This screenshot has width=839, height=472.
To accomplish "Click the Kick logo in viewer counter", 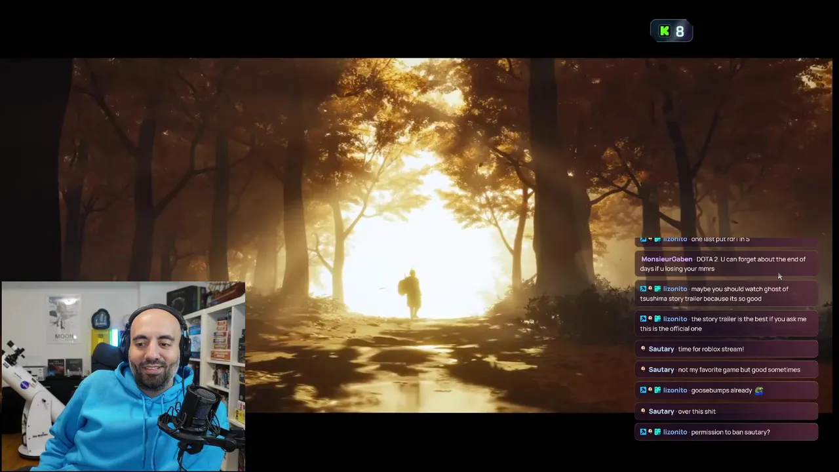I will click(x=665, y=31).
